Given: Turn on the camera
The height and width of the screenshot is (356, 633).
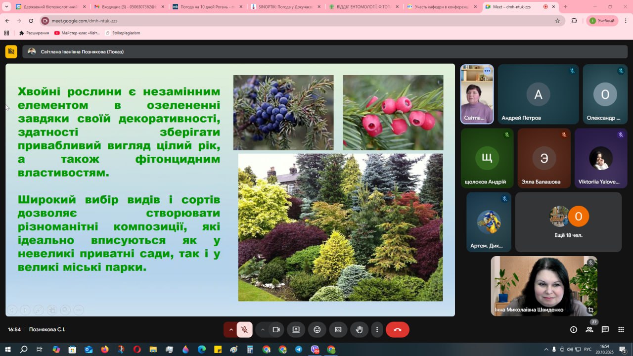Looking at the screenshot, I should click(x=276, y=330).
